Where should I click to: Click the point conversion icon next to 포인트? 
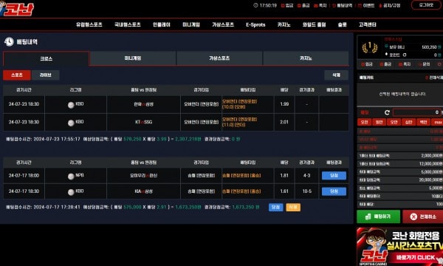coord(405,55)
